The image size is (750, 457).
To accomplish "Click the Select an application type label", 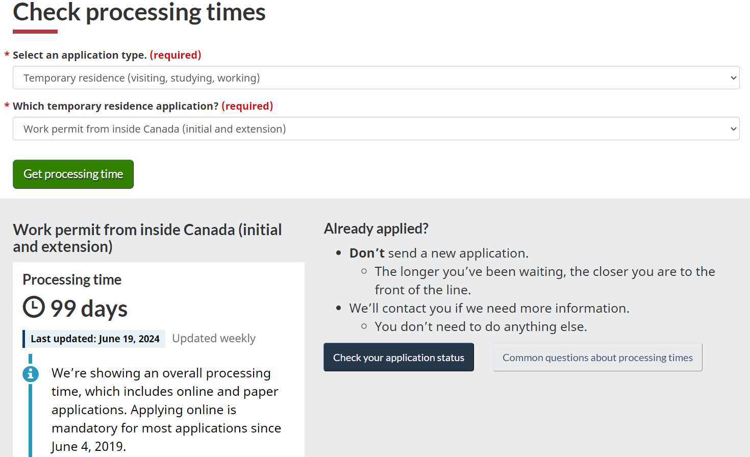I will coord(80,55).
